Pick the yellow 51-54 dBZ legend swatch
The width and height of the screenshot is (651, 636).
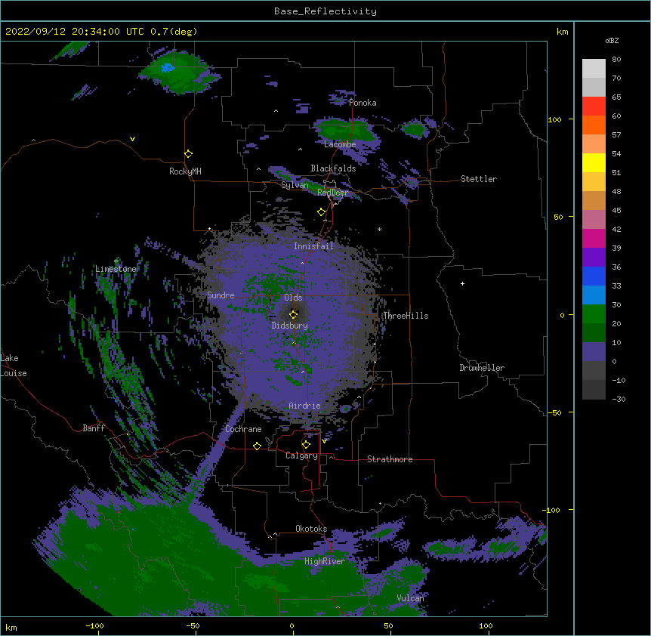[x=594, y=163]
